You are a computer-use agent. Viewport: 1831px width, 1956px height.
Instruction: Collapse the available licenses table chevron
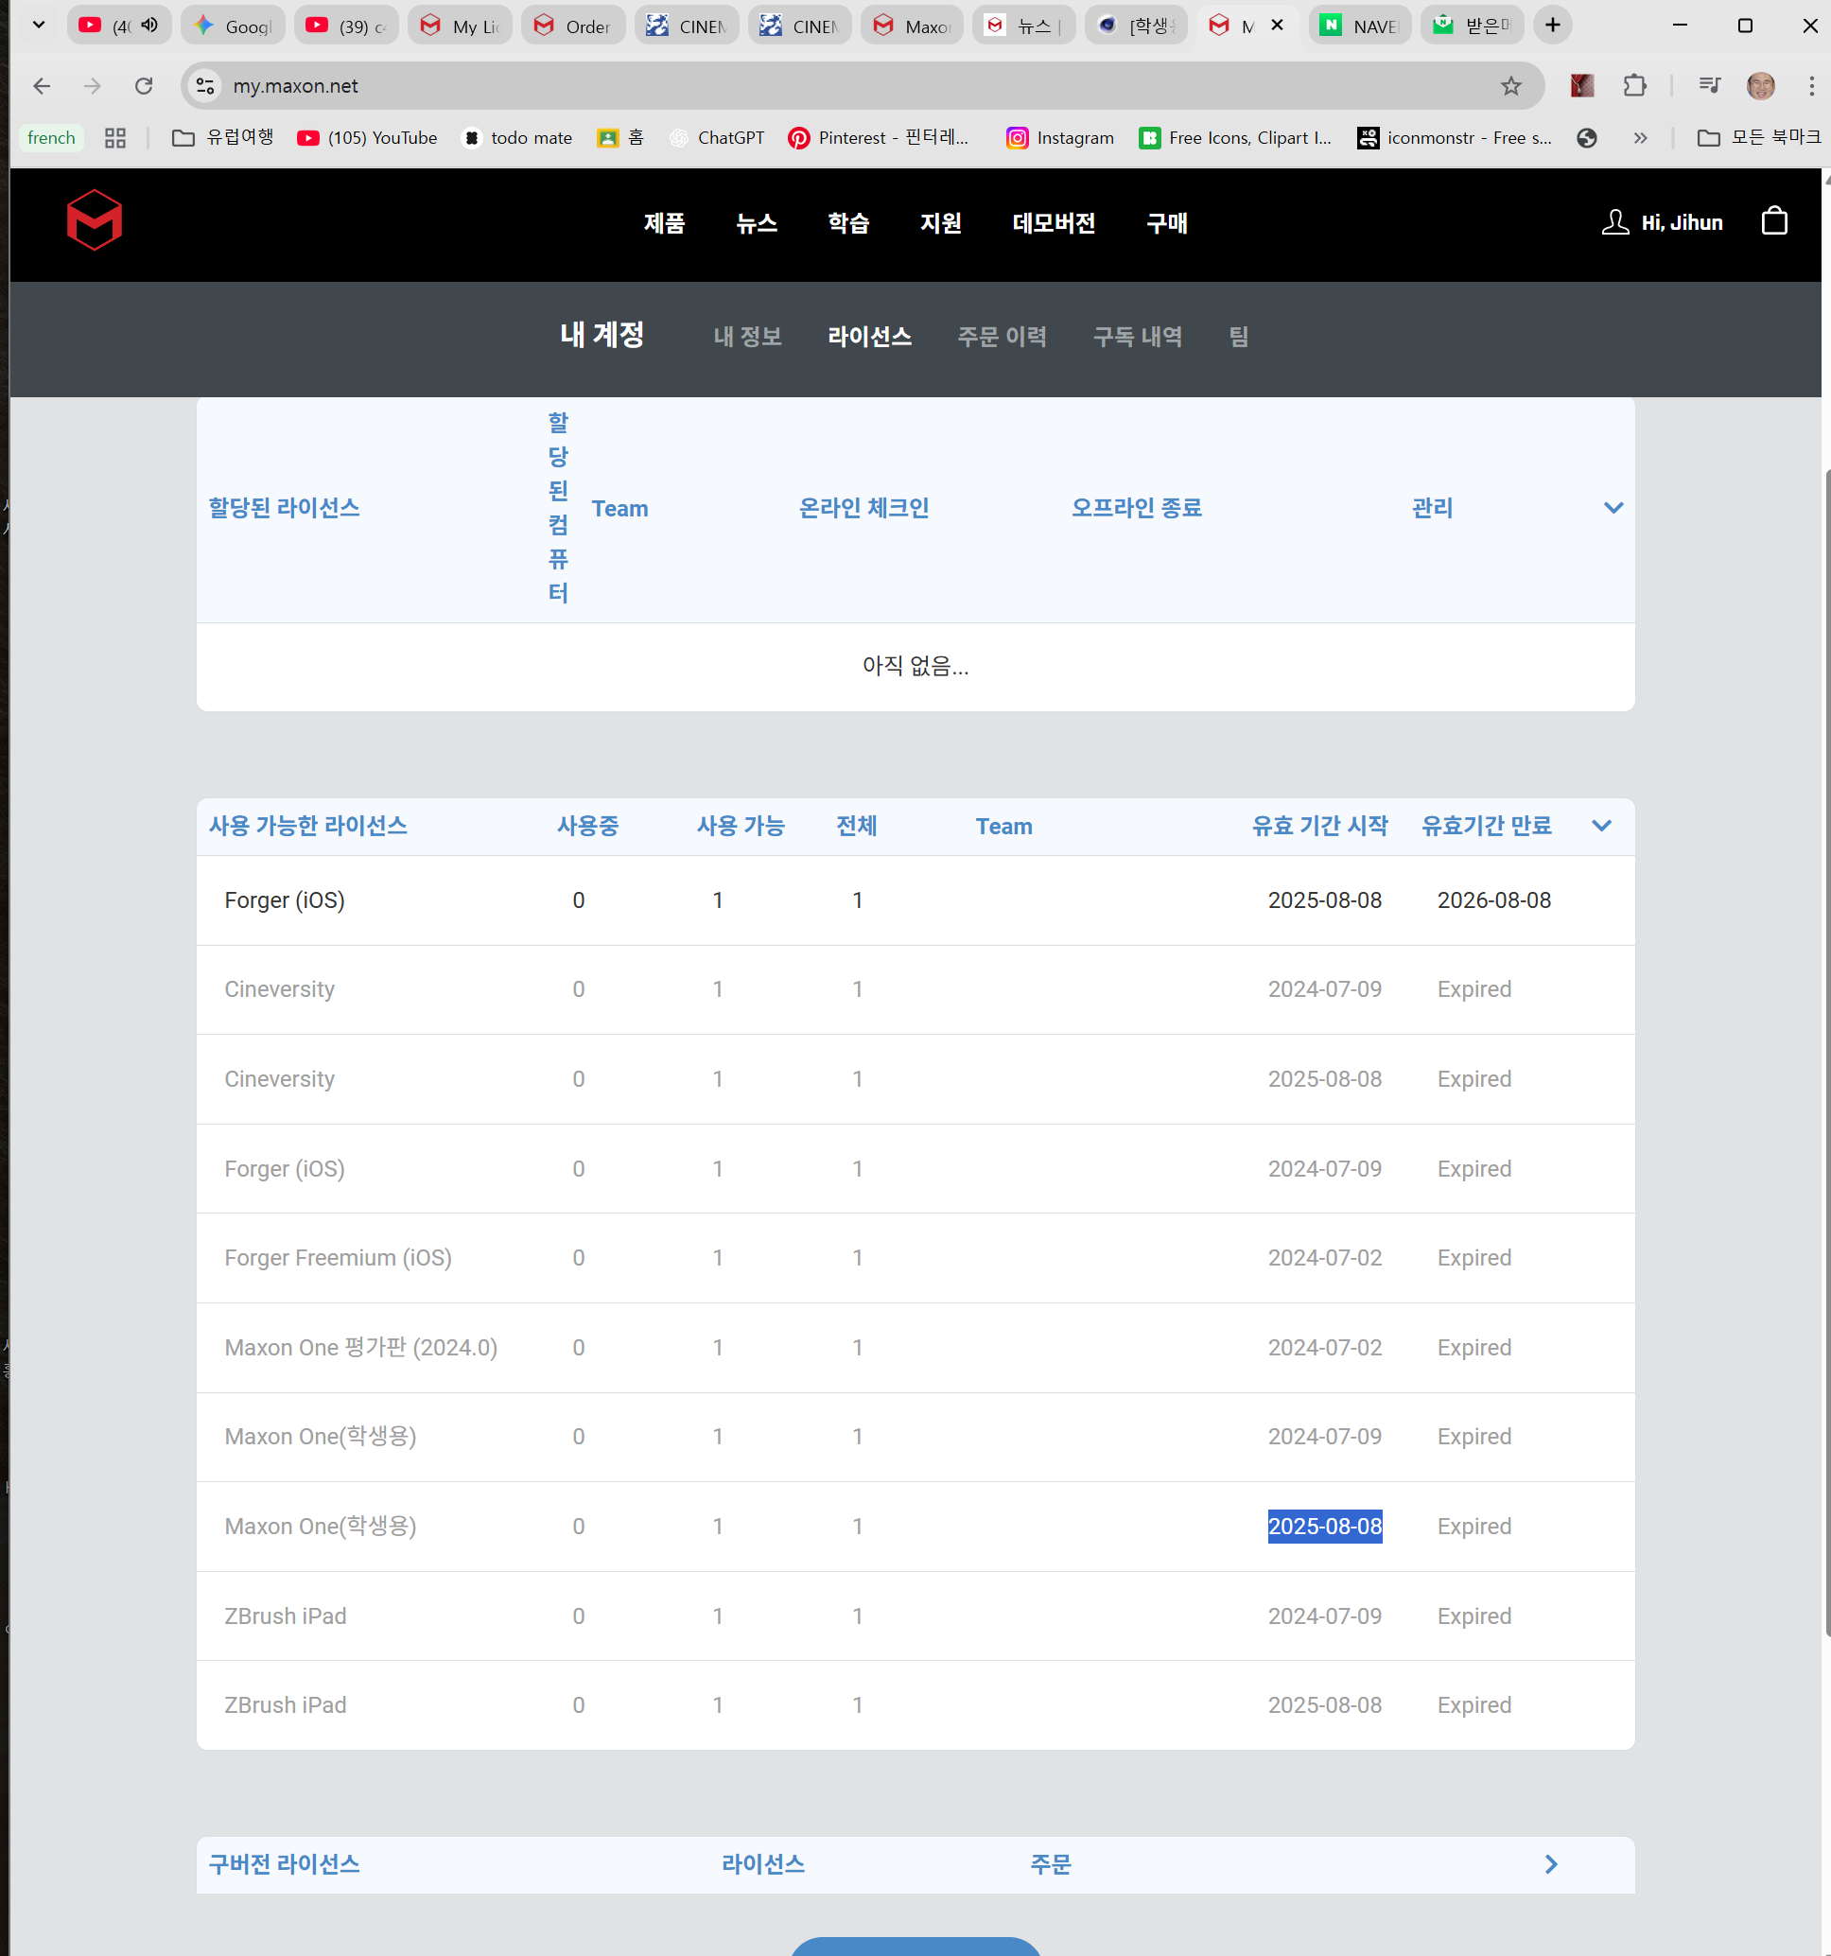pyautogui.click(x=1601, y=827)
